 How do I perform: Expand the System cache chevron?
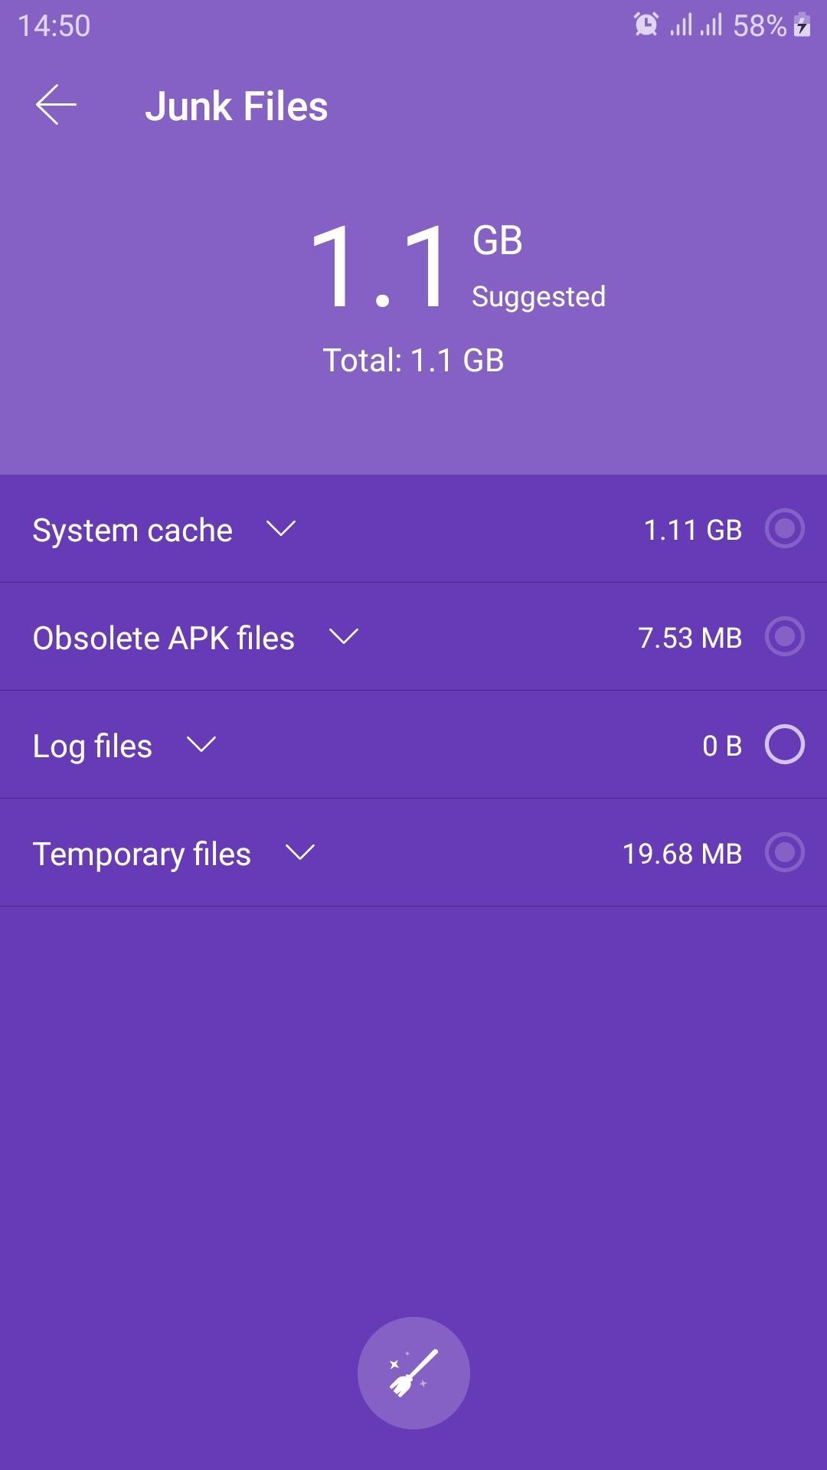(280, 528)
